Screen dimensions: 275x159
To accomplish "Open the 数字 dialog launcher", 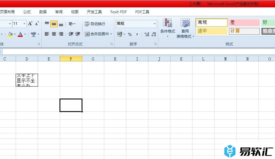I will point(155,44).
